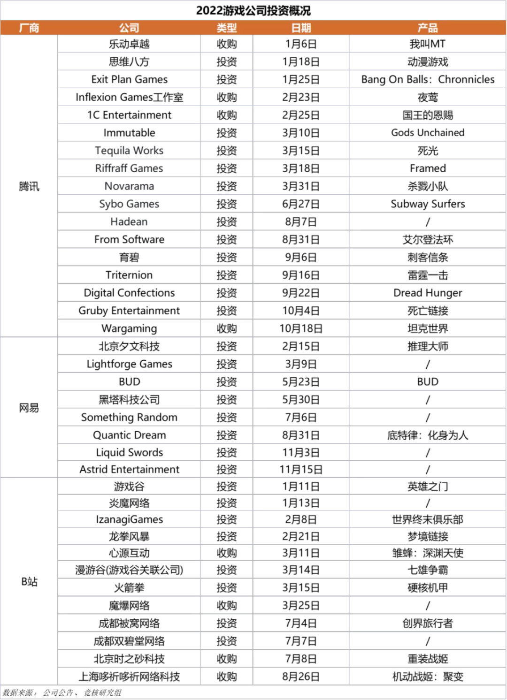Click the 10月18日 date cell
The height and width of the screenshot is (700, 507).
coord(301,328)
